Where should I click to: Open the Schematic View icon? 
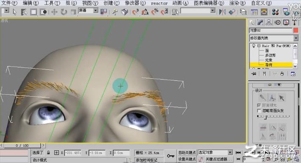tap(264, 12)
